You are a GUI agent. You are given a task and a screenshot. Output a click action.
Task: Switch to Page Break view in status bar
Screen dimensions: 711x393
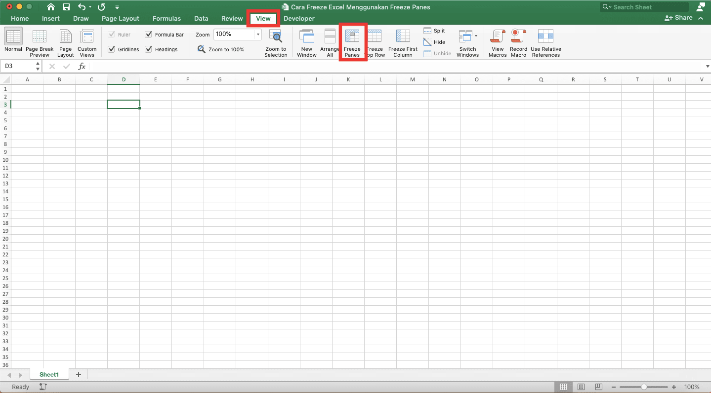[x=598, y=387]
